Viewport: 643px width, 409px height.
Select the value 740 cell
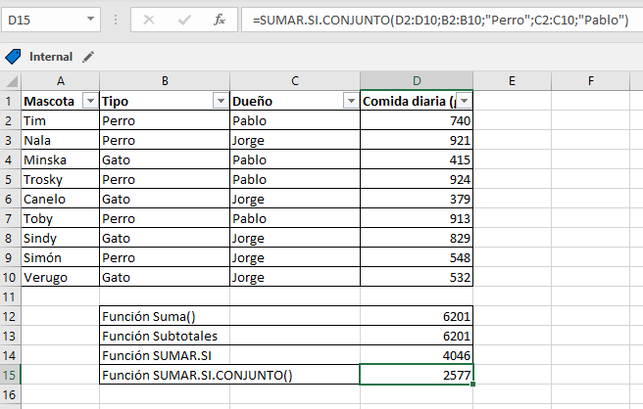[417, 120]
